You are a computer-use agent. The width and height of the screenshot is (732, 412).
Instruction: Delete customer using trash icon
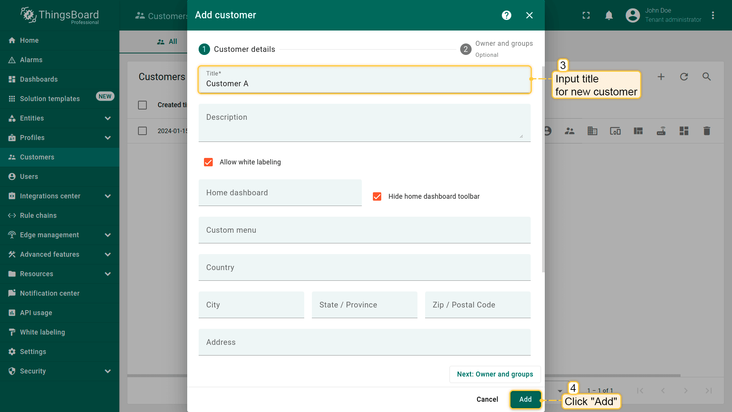pos(706,131)
